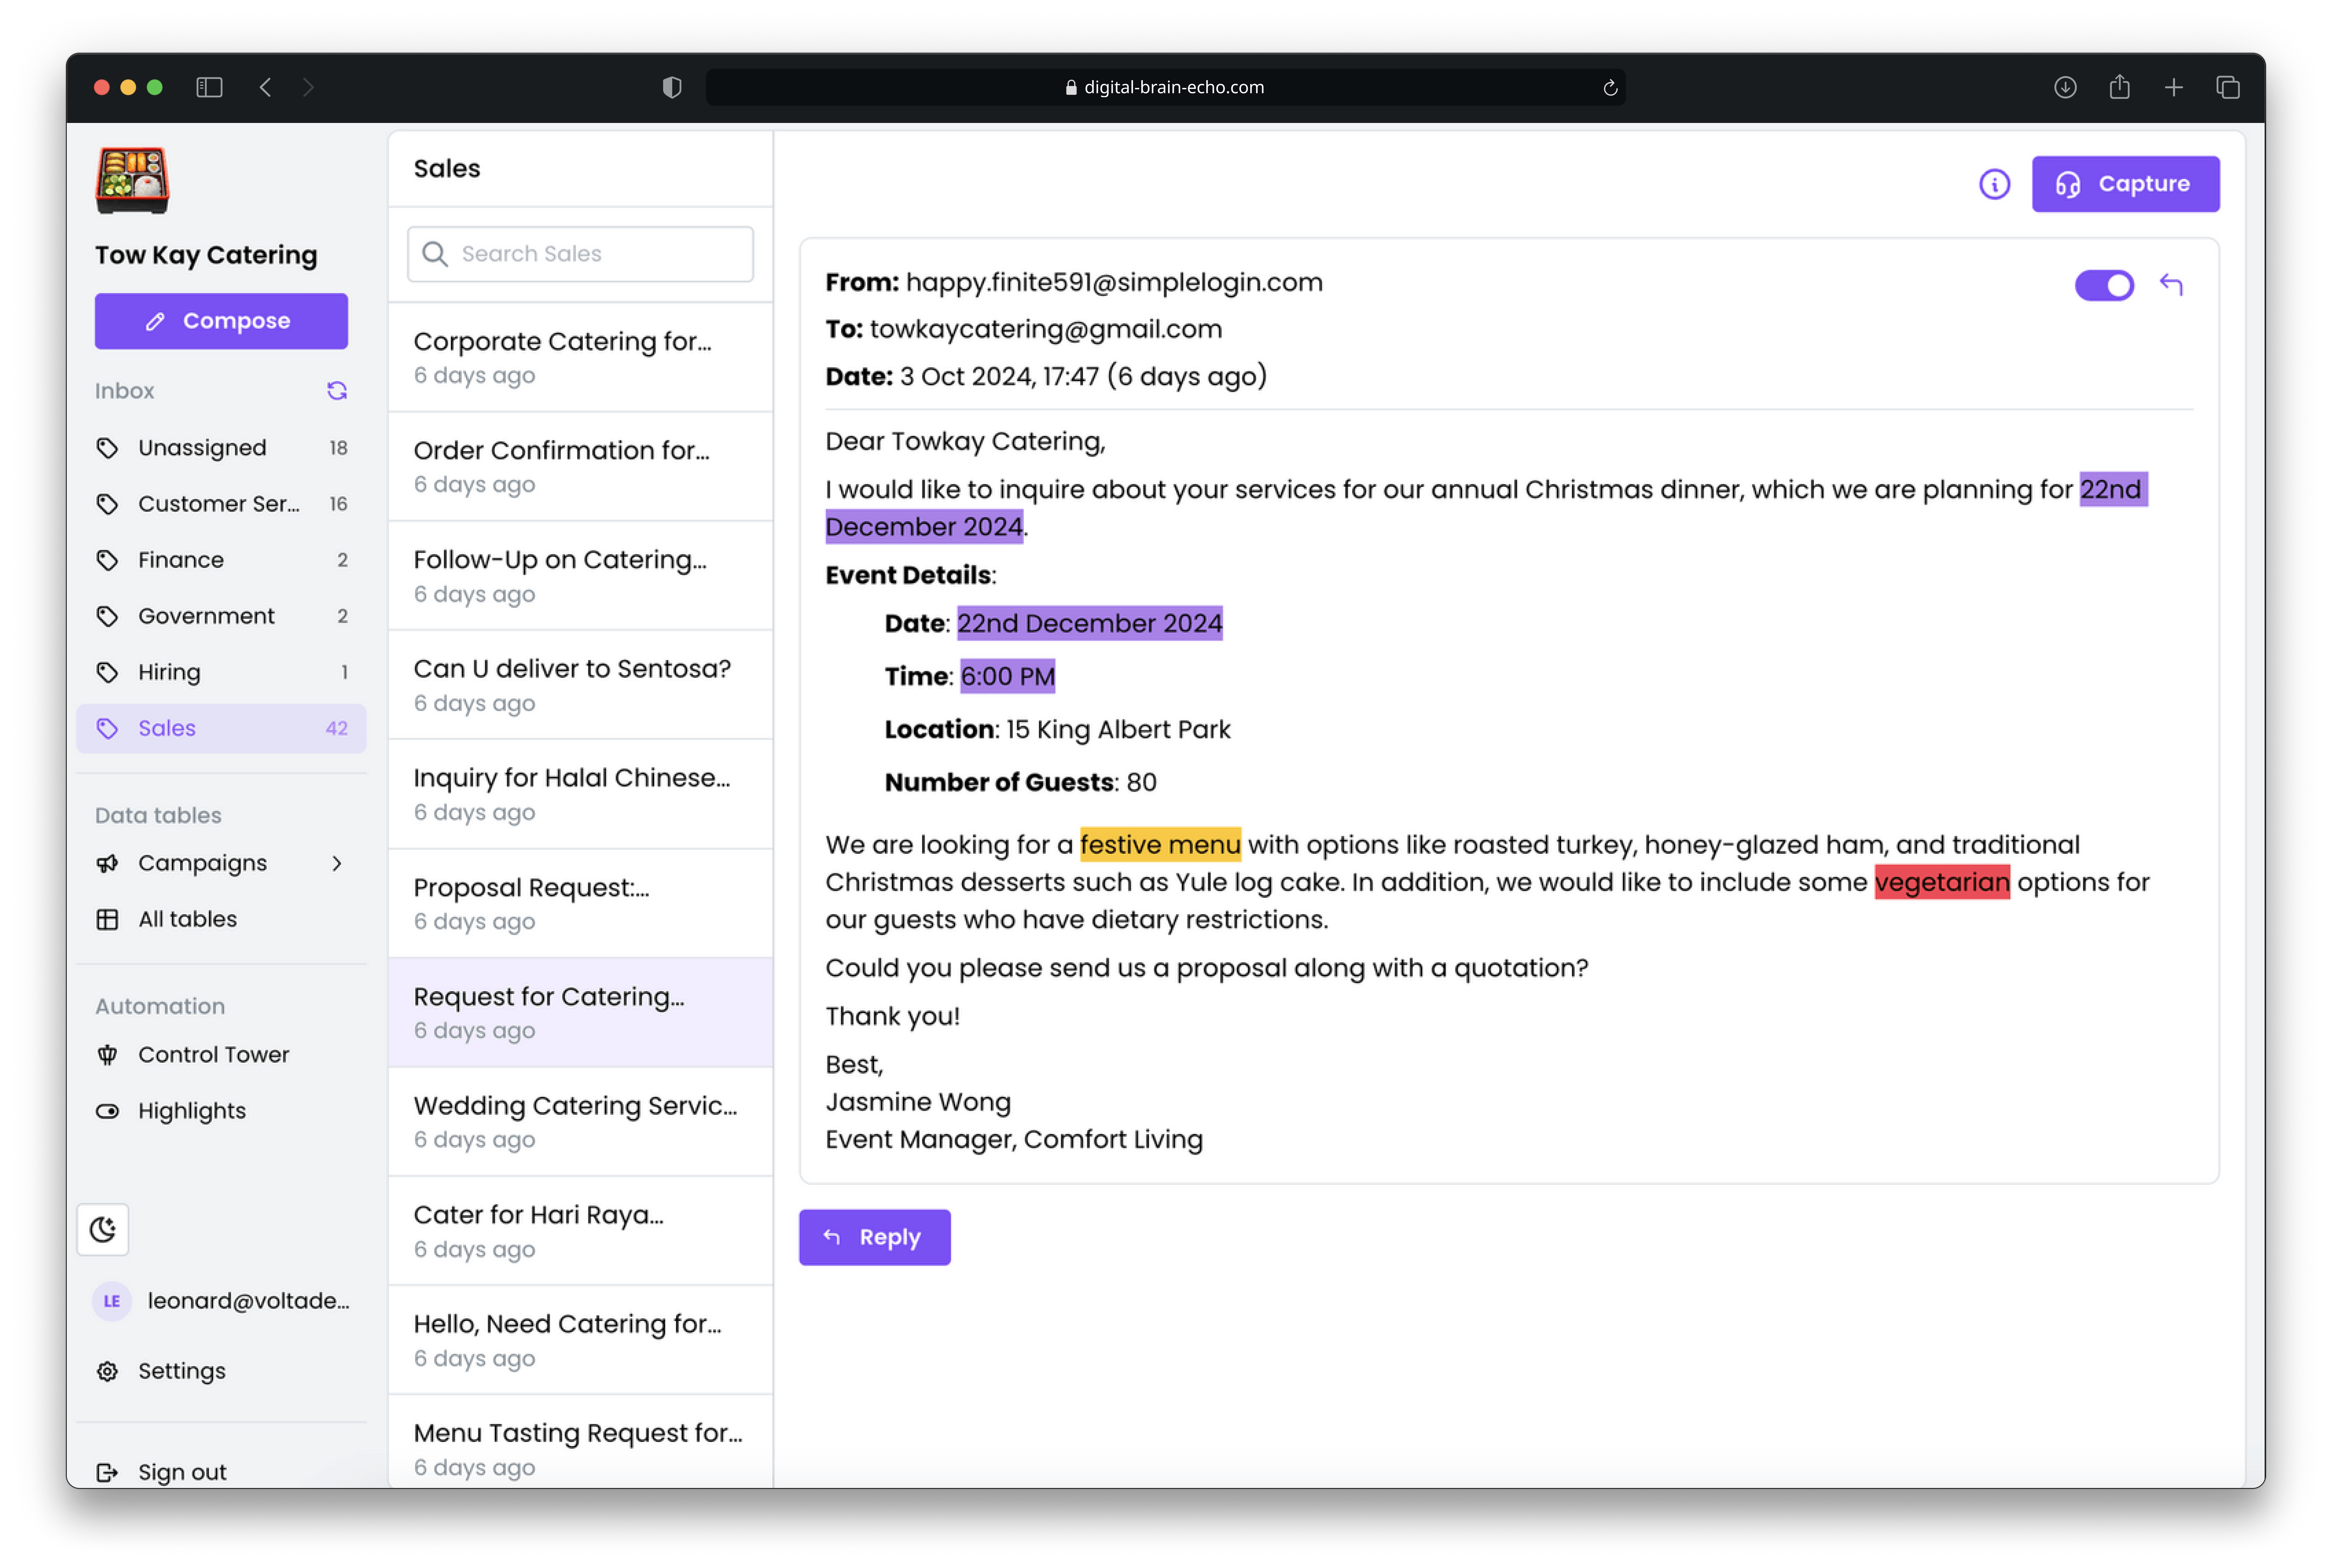The image size is (2332, 1568).
Task: Click the LE user avatar
Action: click(x=112, y=1301)
